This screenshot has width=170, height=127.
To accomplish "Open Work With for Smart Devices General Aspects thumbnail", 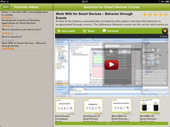I will coord(121,105).
